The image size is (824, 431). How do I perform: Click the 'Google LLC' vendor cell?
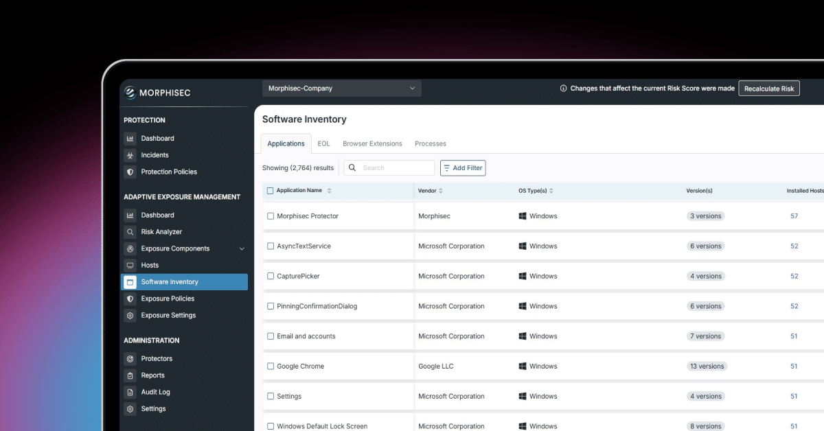pos(436,366)
